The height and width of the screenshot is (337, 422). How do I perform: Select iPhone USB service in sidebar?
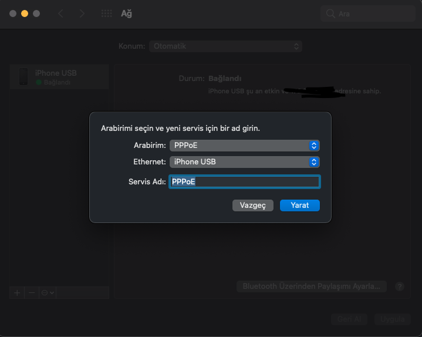pyautogui.click(x=59, y=77)
